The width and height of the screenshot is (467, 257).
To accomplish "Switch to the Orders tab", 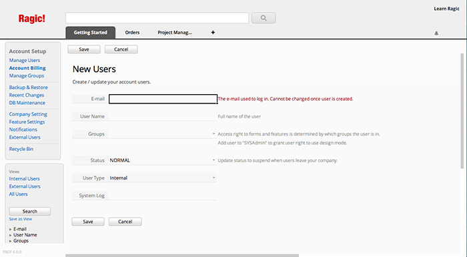I will coord(132,33).
